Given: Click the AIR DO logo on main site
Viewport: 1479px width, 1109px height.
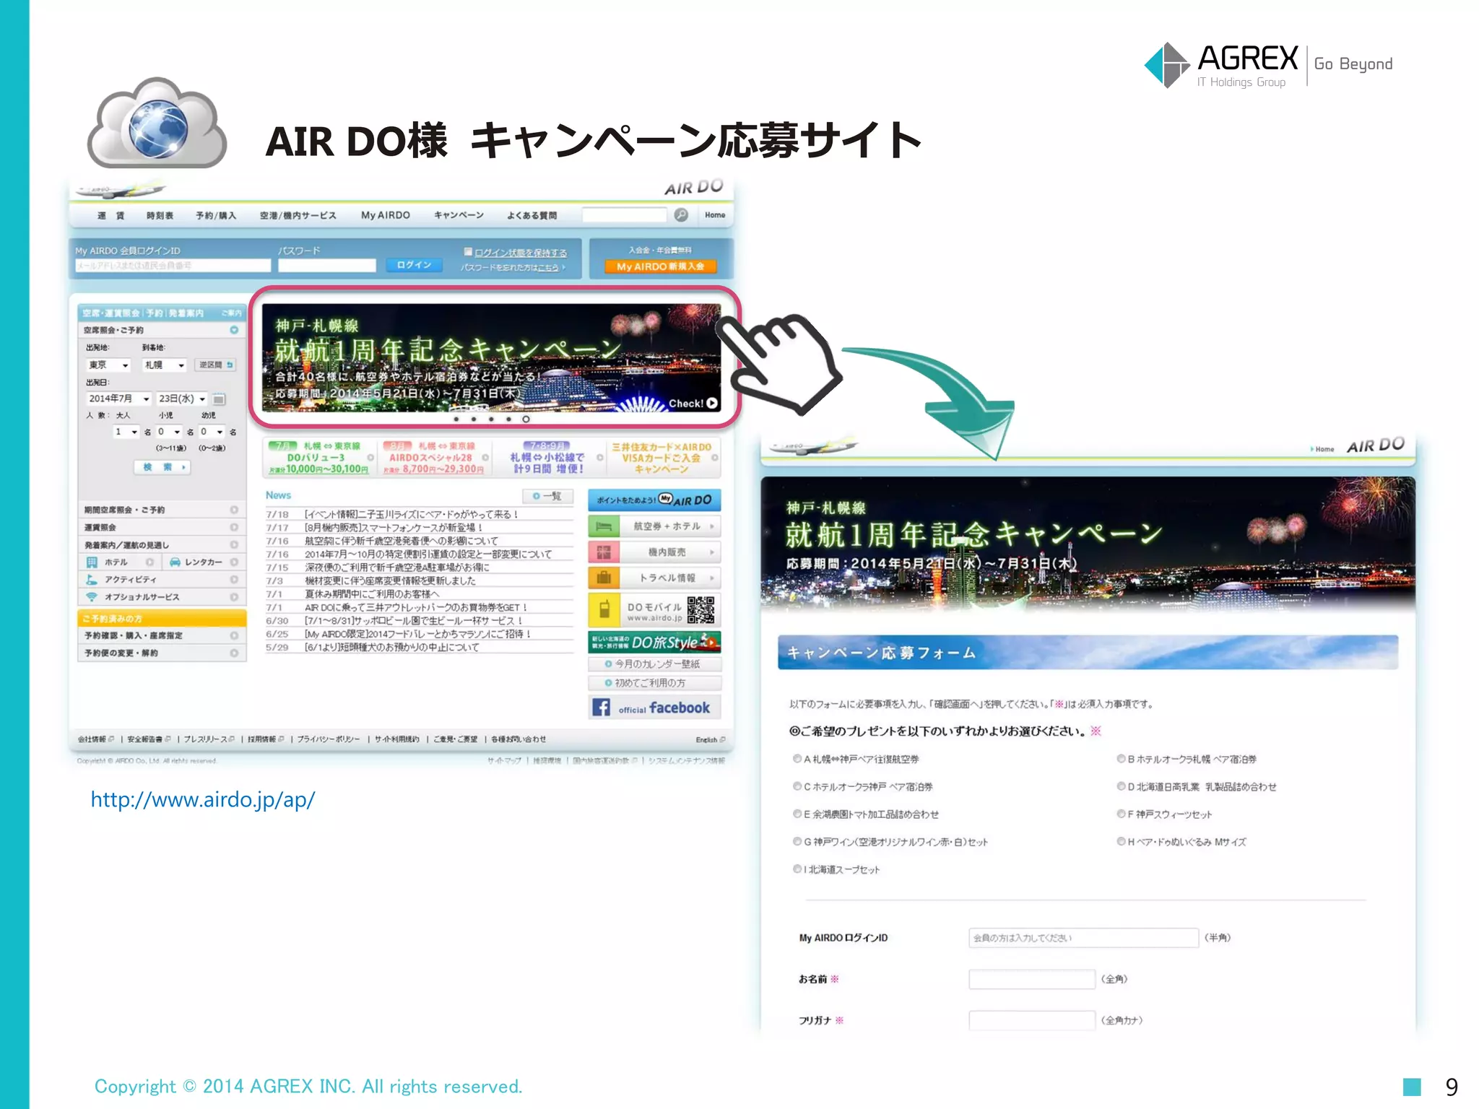Looking at the screenshot, I should pos(694,188).
